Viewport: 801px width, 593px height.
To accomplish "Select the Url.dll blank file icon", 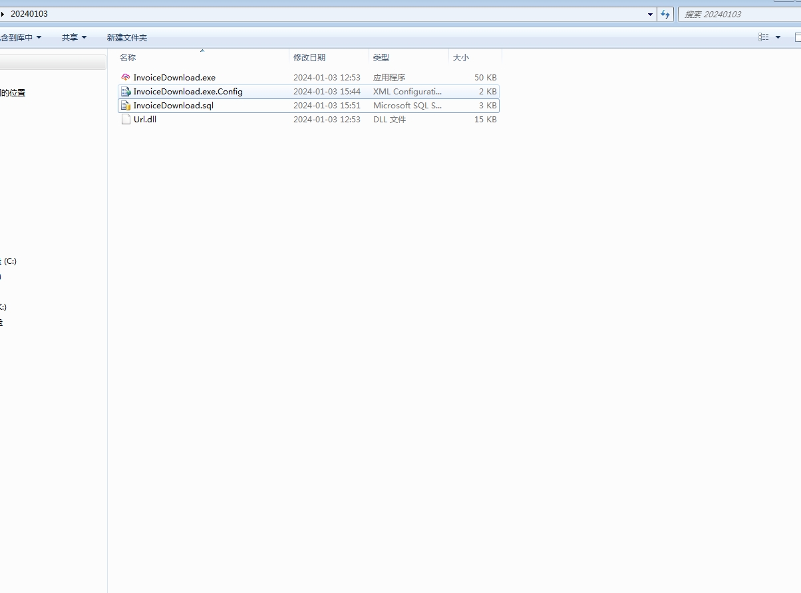I will point(126,120).
